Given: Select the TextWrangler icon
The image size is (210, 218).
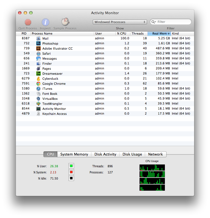Looking at the screenshot, I should point(38,104).
